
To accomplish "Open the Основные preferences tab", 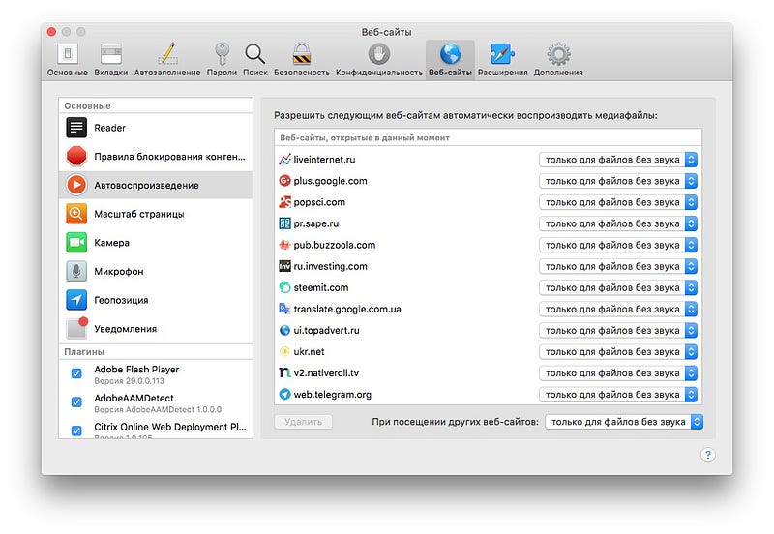I will click(68, 60).
